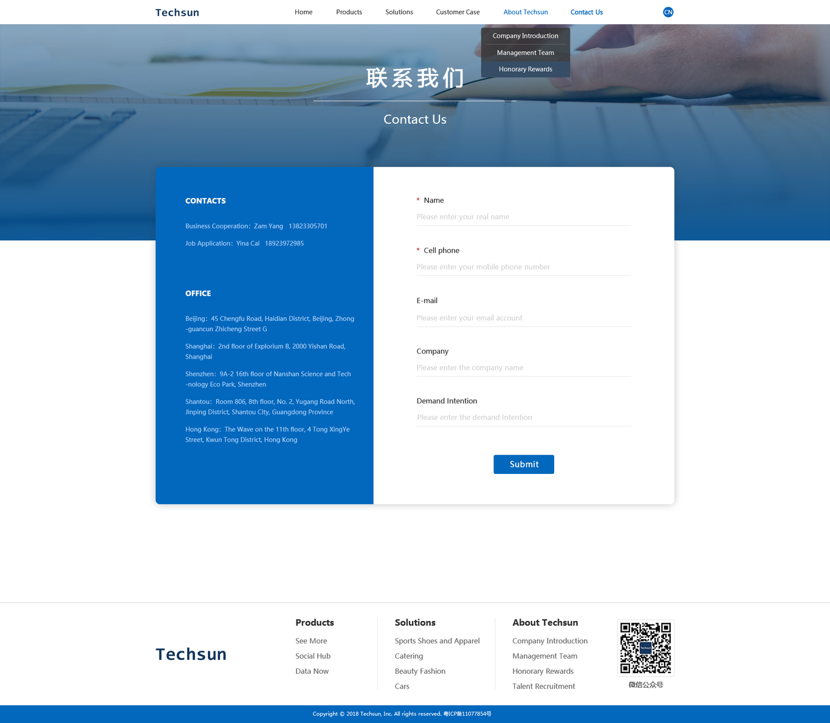Open footer Company Introduction link
Image resolution: width=830 pixels, height=723 pixels.
tap(550, 641)
